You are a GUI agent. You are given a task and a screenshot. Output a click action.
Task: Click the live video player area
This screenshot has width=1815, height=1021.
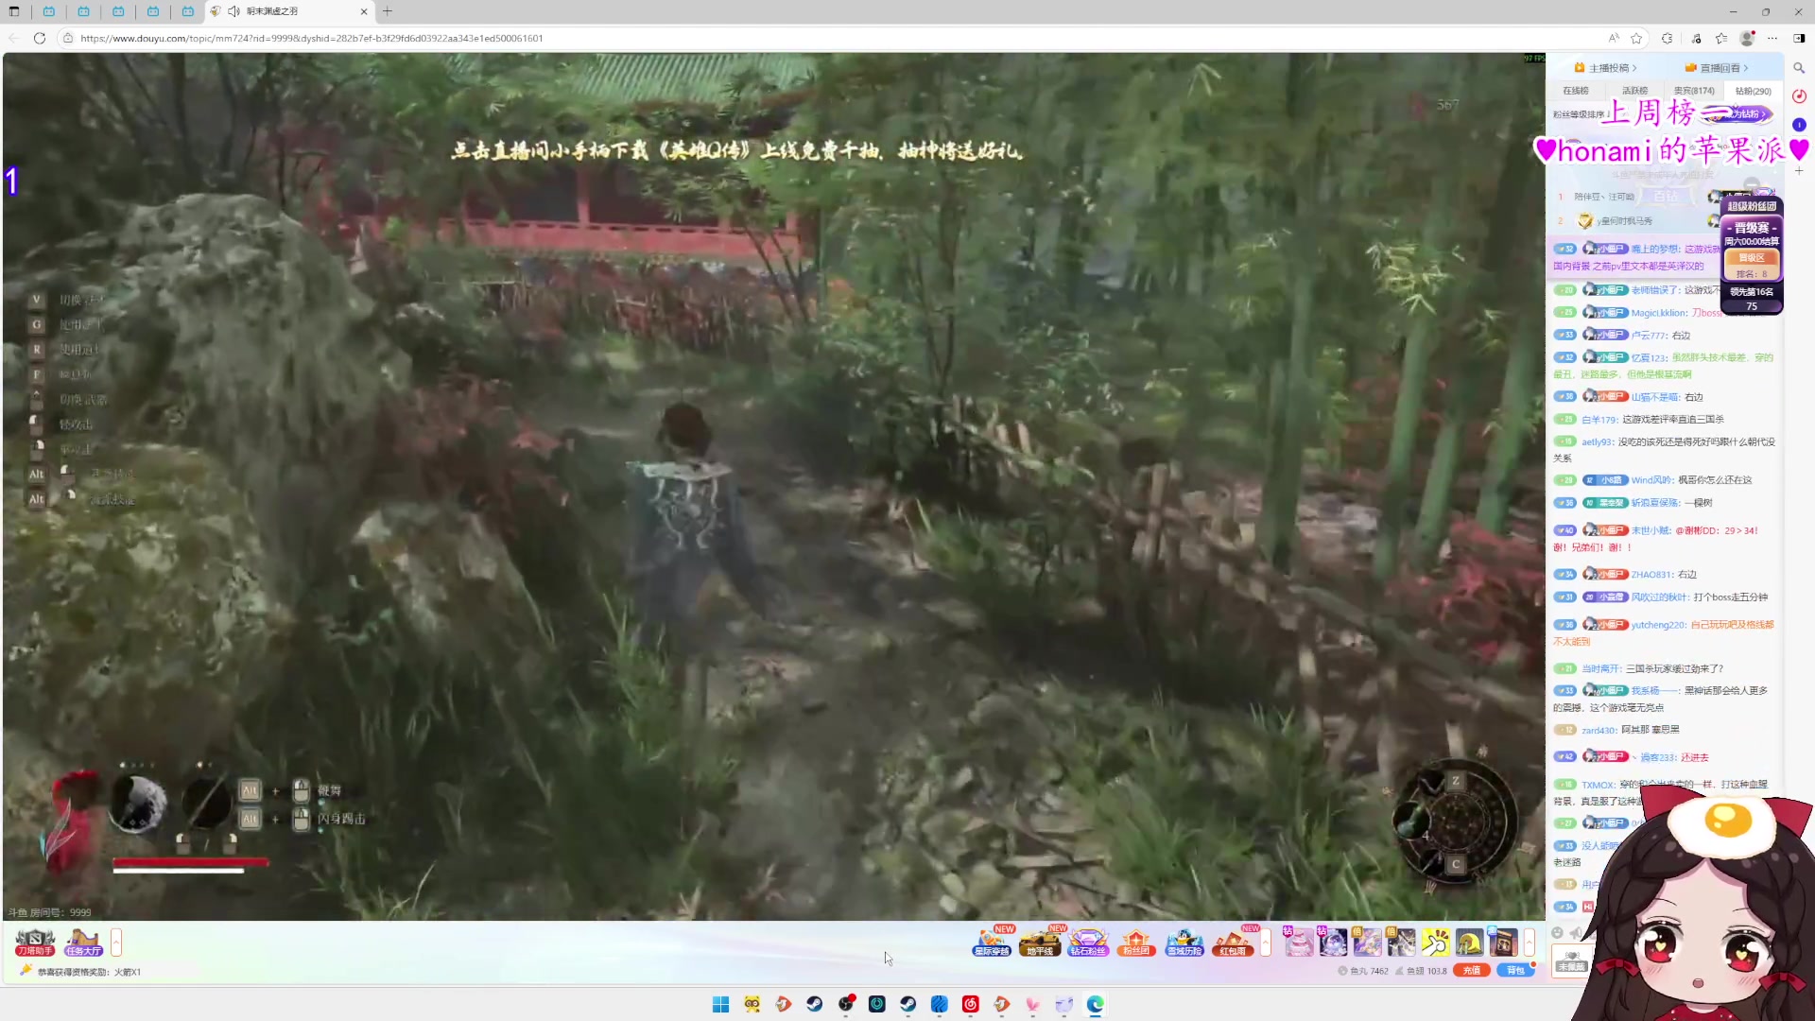coord(773,486)
